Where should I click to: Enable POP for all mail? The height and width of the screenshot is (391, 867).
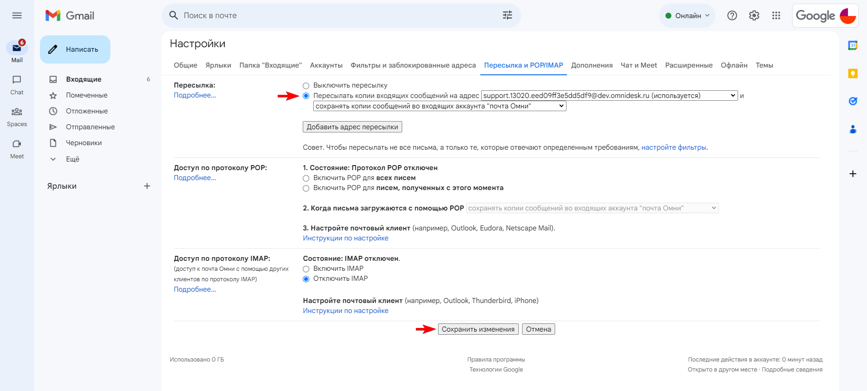(x=306, y=178)
